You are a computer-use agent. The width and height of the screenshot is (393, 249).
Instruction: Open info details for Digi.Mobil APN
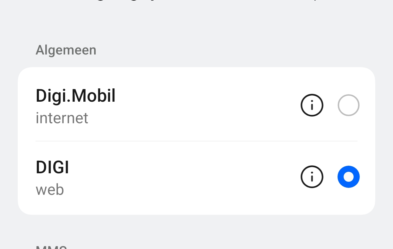tap(312, 105)
